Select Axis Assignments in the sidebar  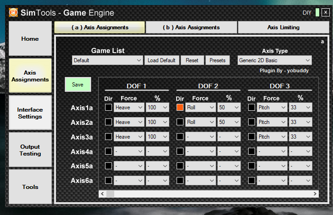click(30, 76)
